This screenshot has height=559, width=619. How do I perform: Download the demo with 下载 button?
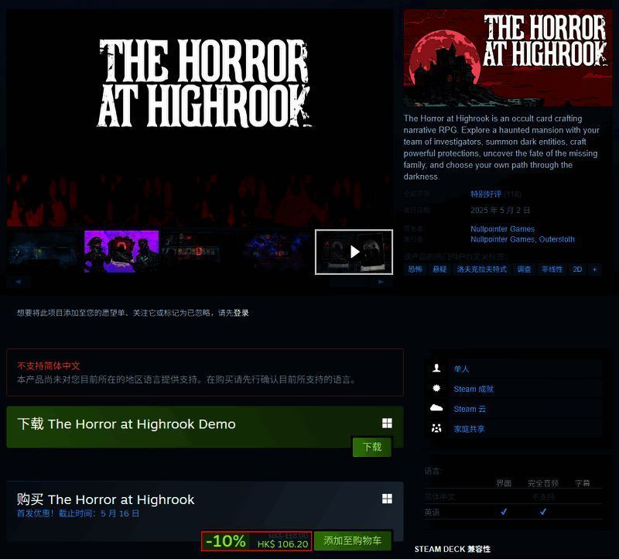[371, 448]
